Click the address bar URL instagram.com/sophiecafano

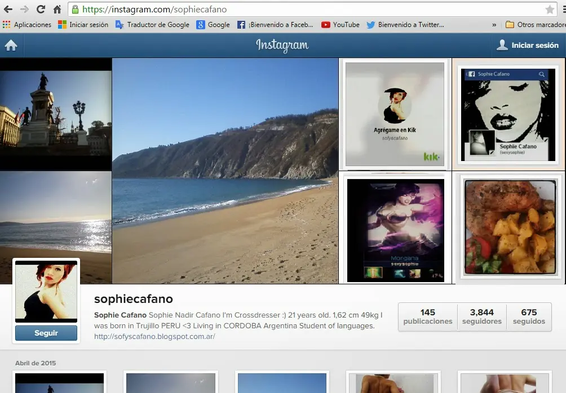point(154,10)
